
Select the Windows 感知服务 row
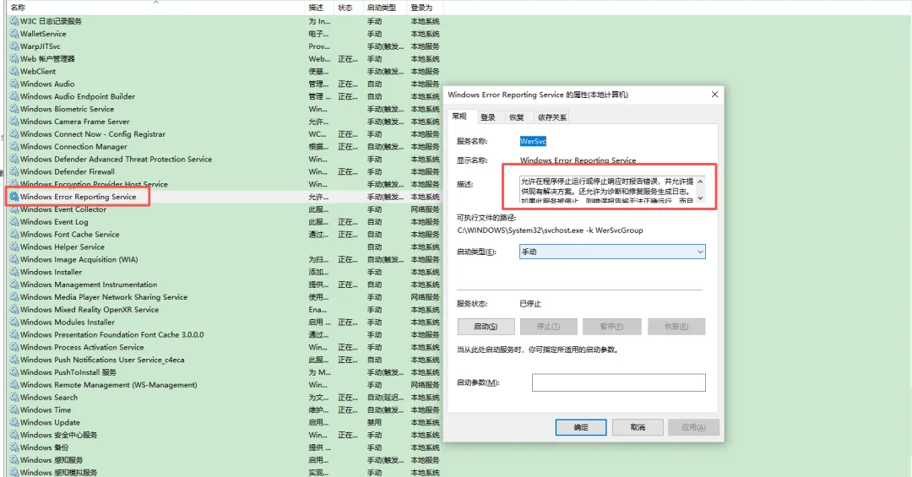225,460
